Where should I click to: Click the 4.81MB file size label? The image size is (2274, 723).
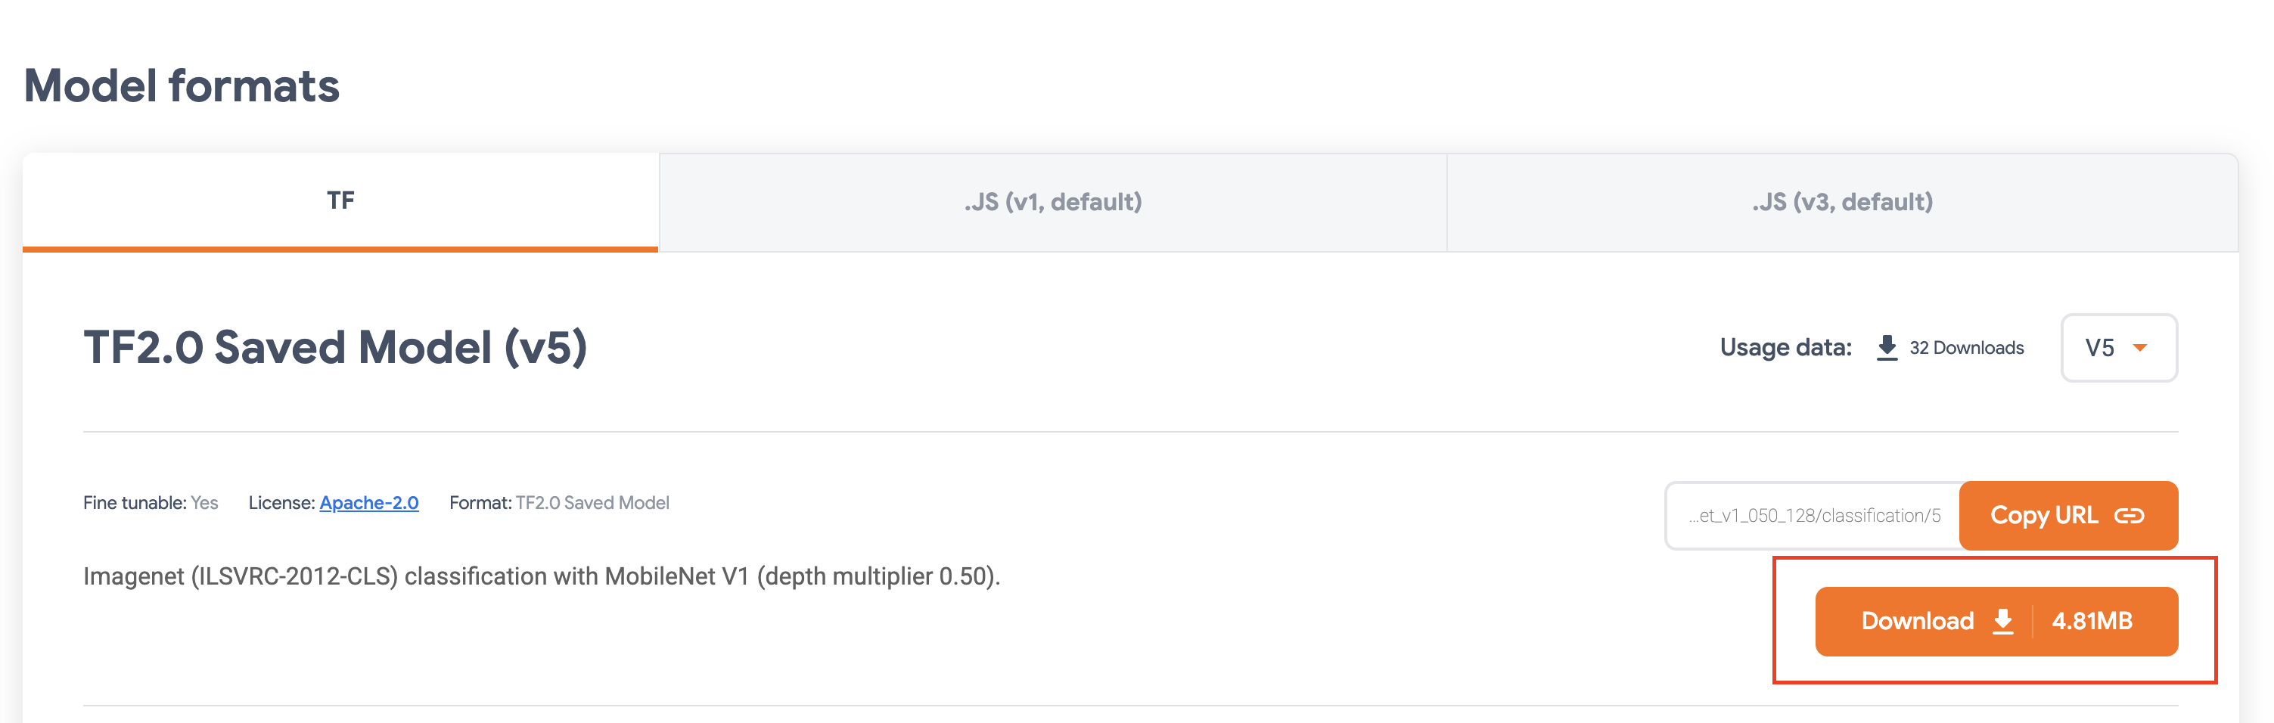coord(2091,622)
